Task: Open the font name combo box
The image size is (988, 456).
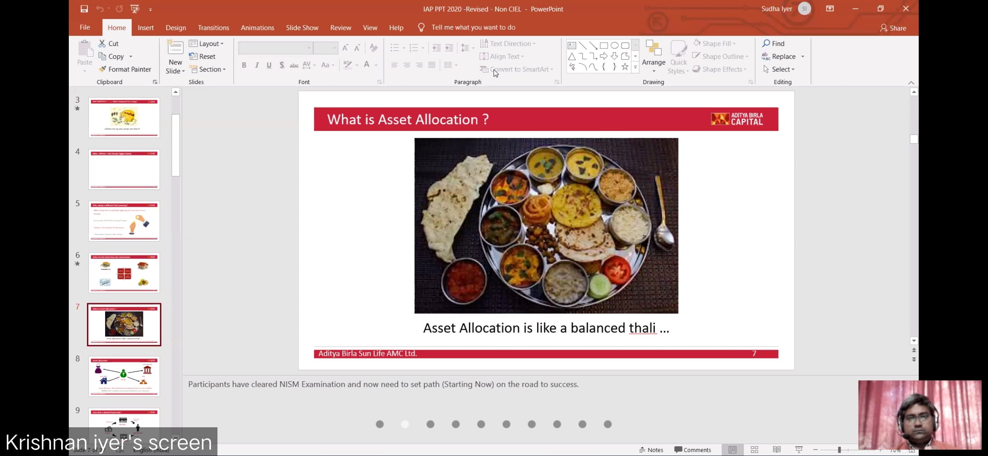Action: pos(275,48)
